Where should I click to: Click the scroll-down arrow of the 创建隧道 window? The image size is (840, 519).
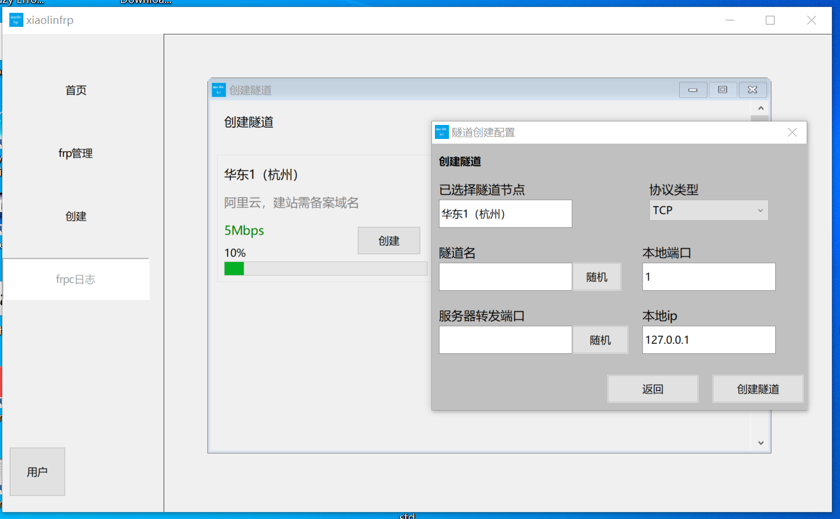click(761, 443)
